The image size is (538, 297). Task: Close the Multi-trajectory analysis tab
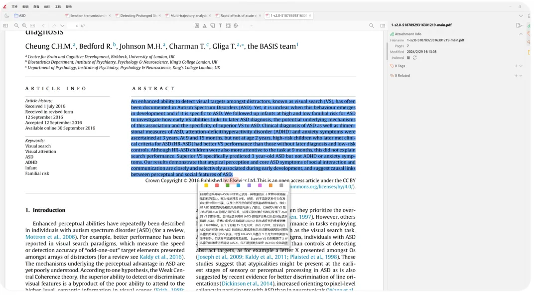tap(210, 15)
